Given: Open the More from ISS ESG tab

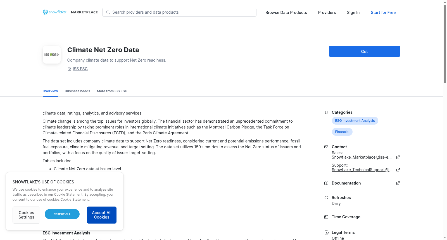Looking at the screenshot, I should 112,91.
